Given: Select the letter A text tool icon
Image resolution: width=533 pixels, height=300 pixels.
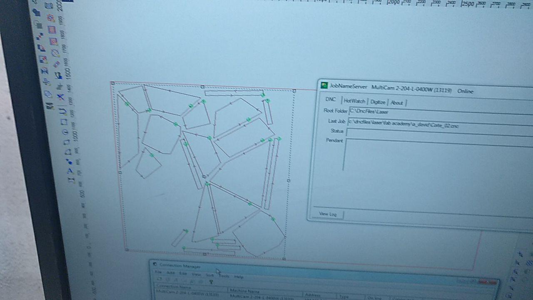Looking at the screenshot, I should [70, 171].
